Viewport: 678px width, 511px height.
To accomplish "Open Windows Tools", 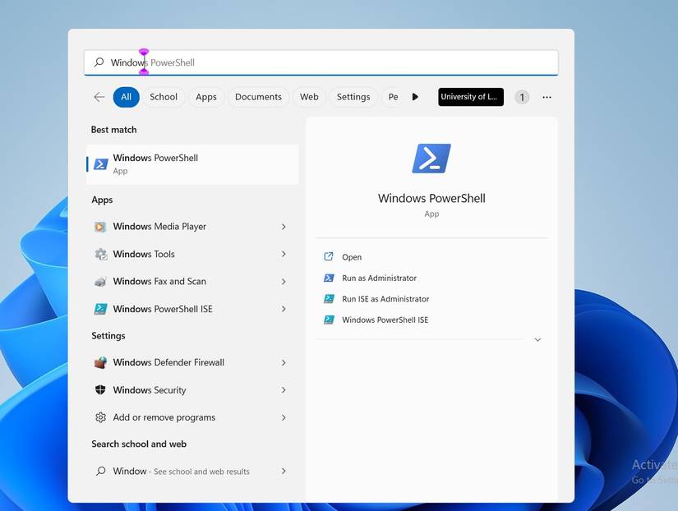I will tap(144, 254).
